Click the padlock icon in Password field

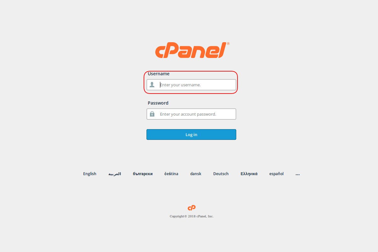(x=152, y=114)
